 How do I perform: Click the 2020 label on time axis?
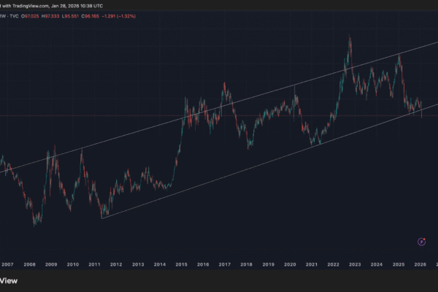290,264
